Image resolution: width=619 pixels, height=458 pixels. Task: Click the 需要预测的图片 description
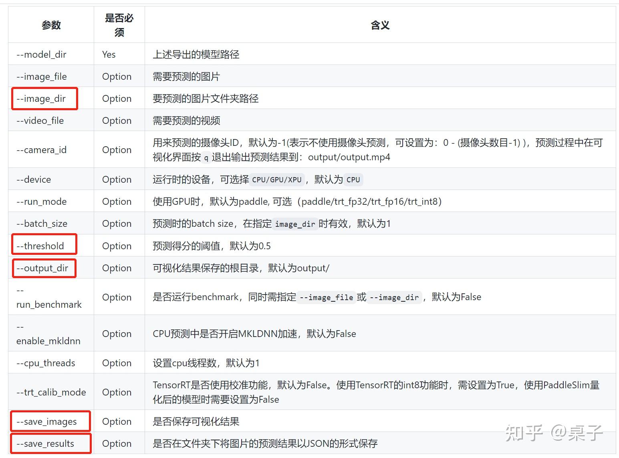click(186, 76)
